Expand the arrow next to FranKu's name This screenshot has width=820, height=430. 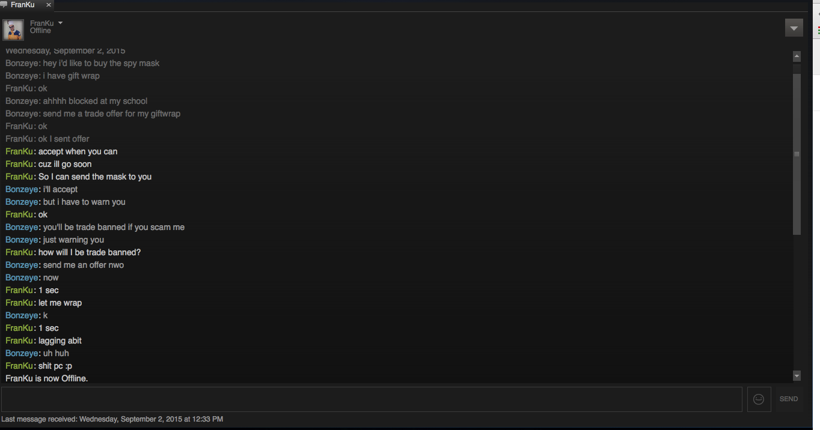tap(60, 23)
